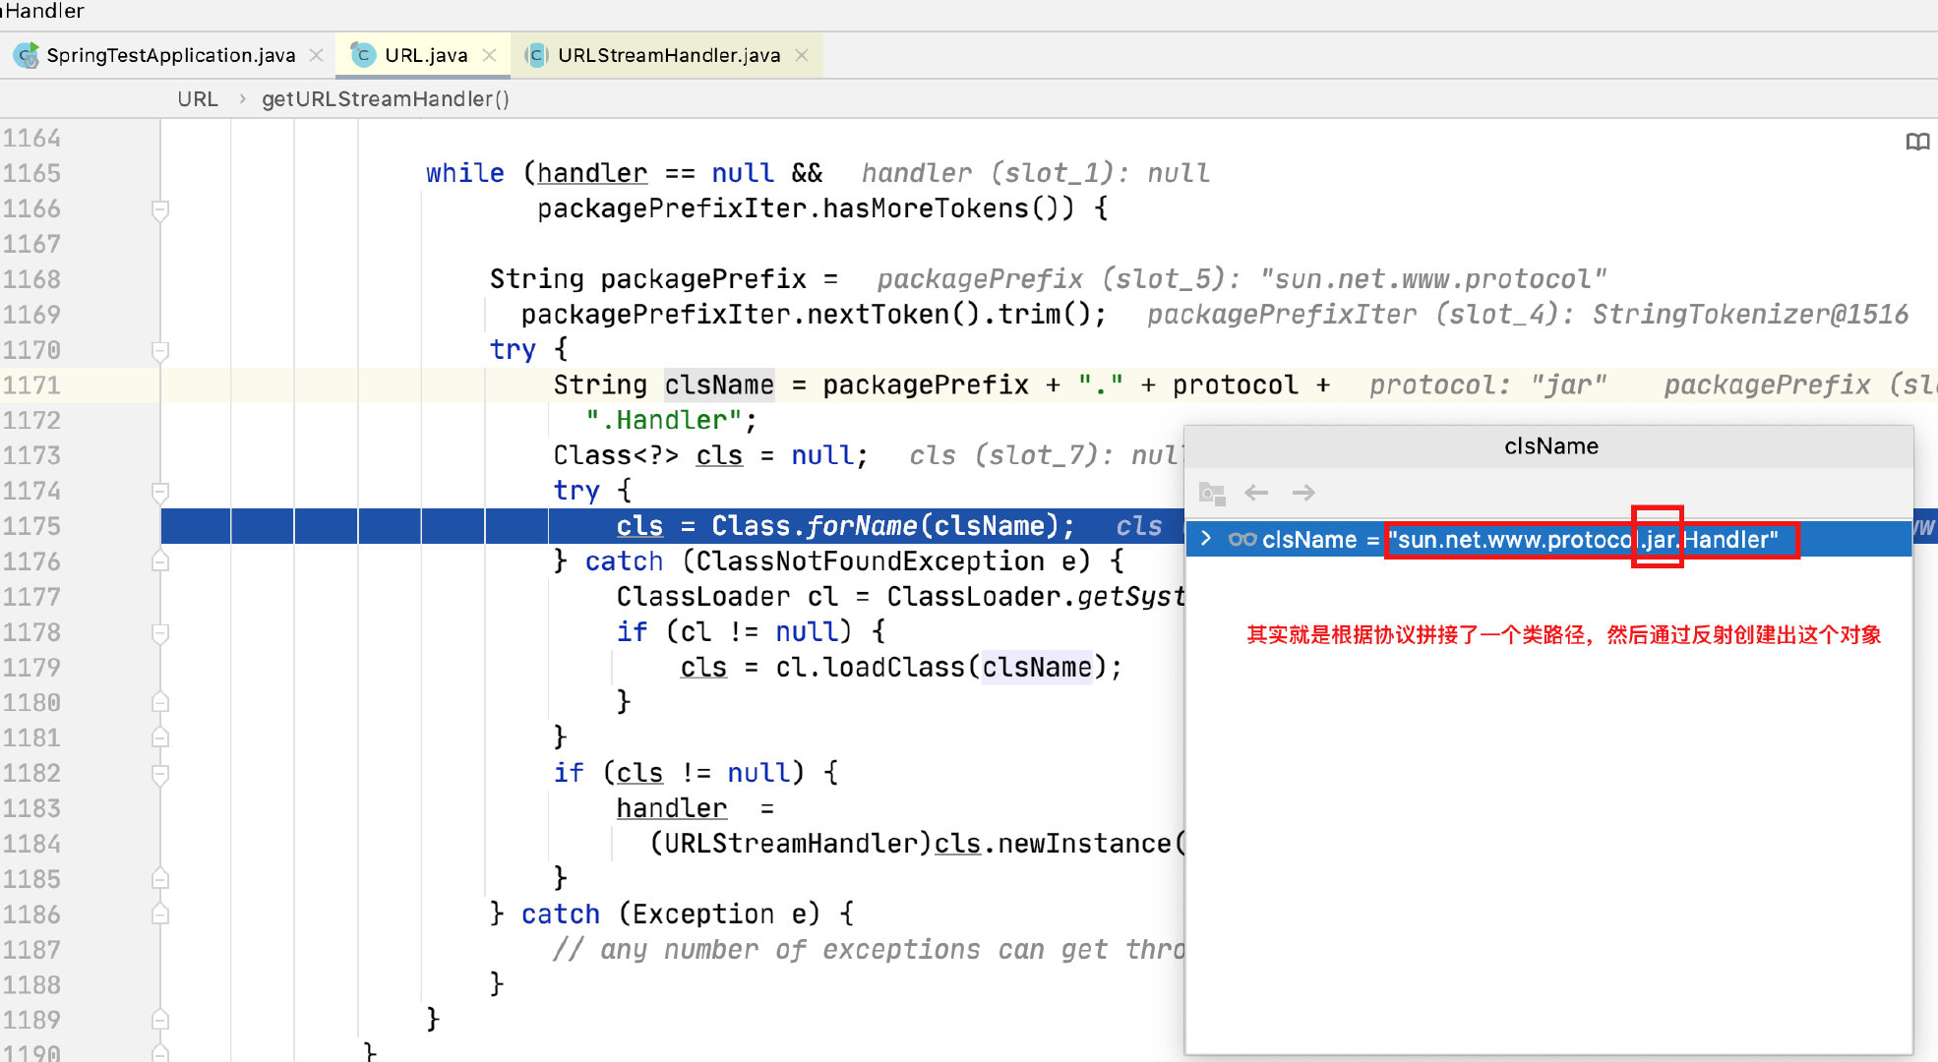Click URLStreamHandler cast on line 1184
Screen dimensions: 1938x1062
[x=791, y=844]
